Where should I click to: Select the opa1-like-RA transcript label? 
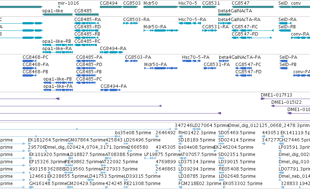(x=57, y=49)
